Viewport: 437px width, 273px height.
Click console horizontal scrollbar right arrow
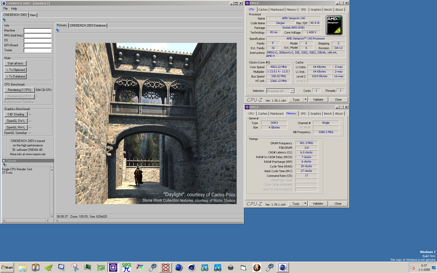(47, 220)
